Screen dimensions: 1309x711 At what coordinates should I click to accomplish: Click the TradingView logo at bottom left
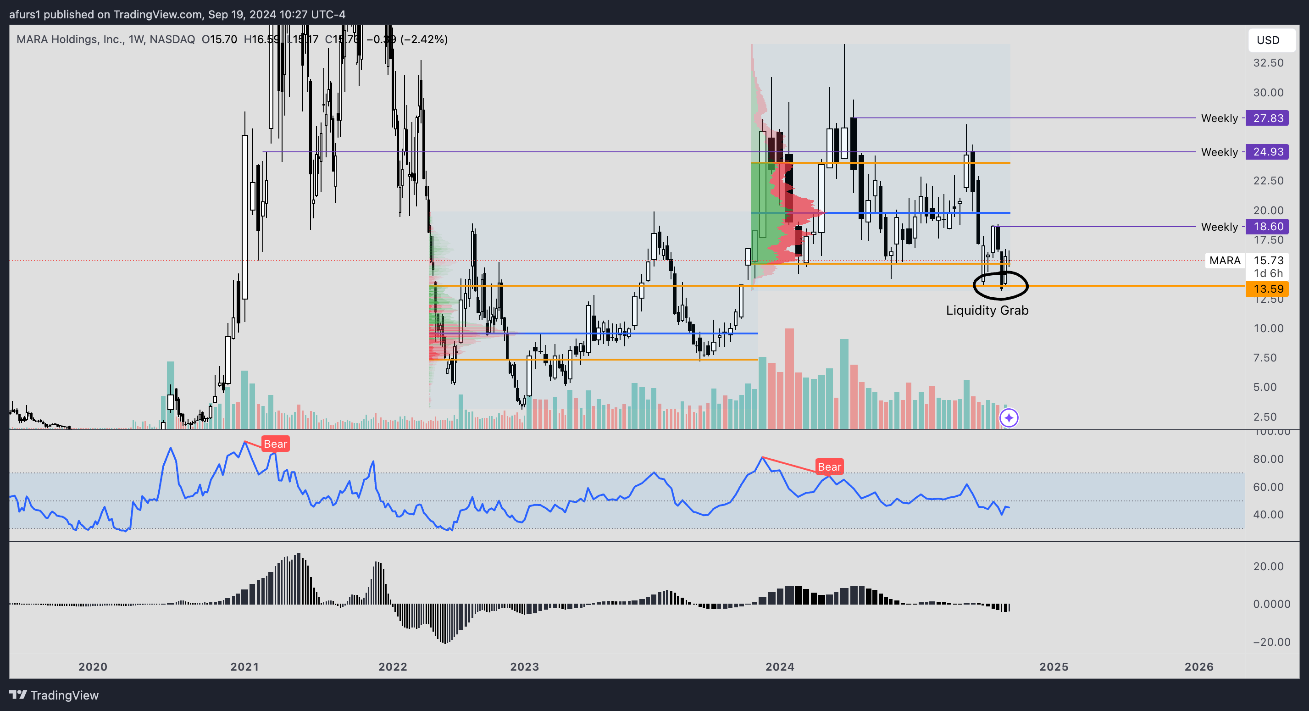tap(54, 695)
